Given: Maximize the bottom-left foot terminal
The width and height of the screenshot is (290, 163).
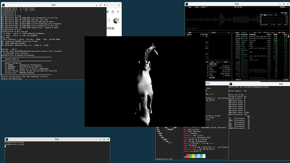Looking at the screenshot, I should 104,139.
